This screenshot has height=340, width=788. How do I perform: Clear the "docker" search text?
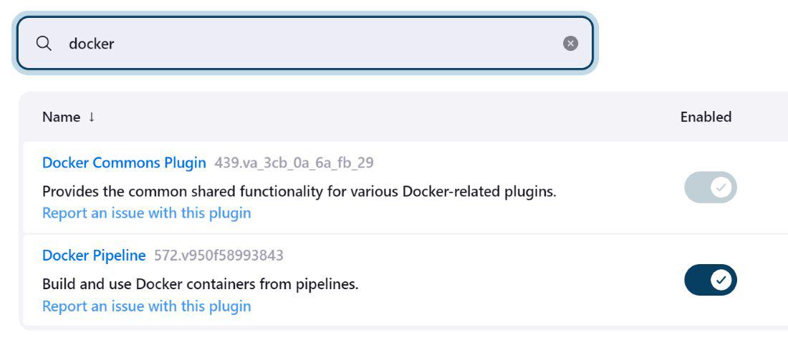[x=570, y=44]
